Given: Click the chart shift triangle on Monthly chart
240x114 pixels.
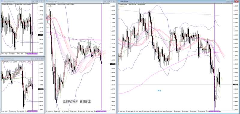Looking at the screenshot, I should coord(34,4).
